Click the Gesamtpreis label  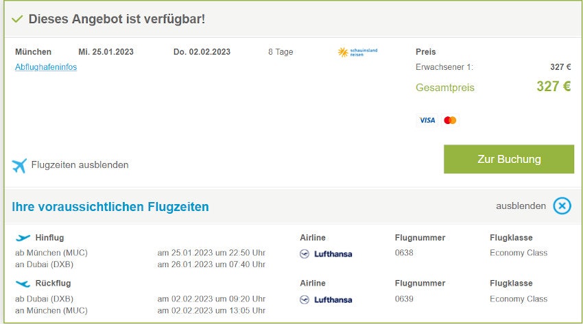point(445,88)
